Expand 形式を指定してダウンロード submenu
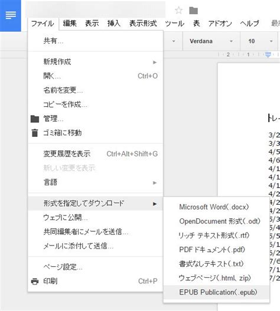Viewport: 280px width, 311px height. (96, 203)
